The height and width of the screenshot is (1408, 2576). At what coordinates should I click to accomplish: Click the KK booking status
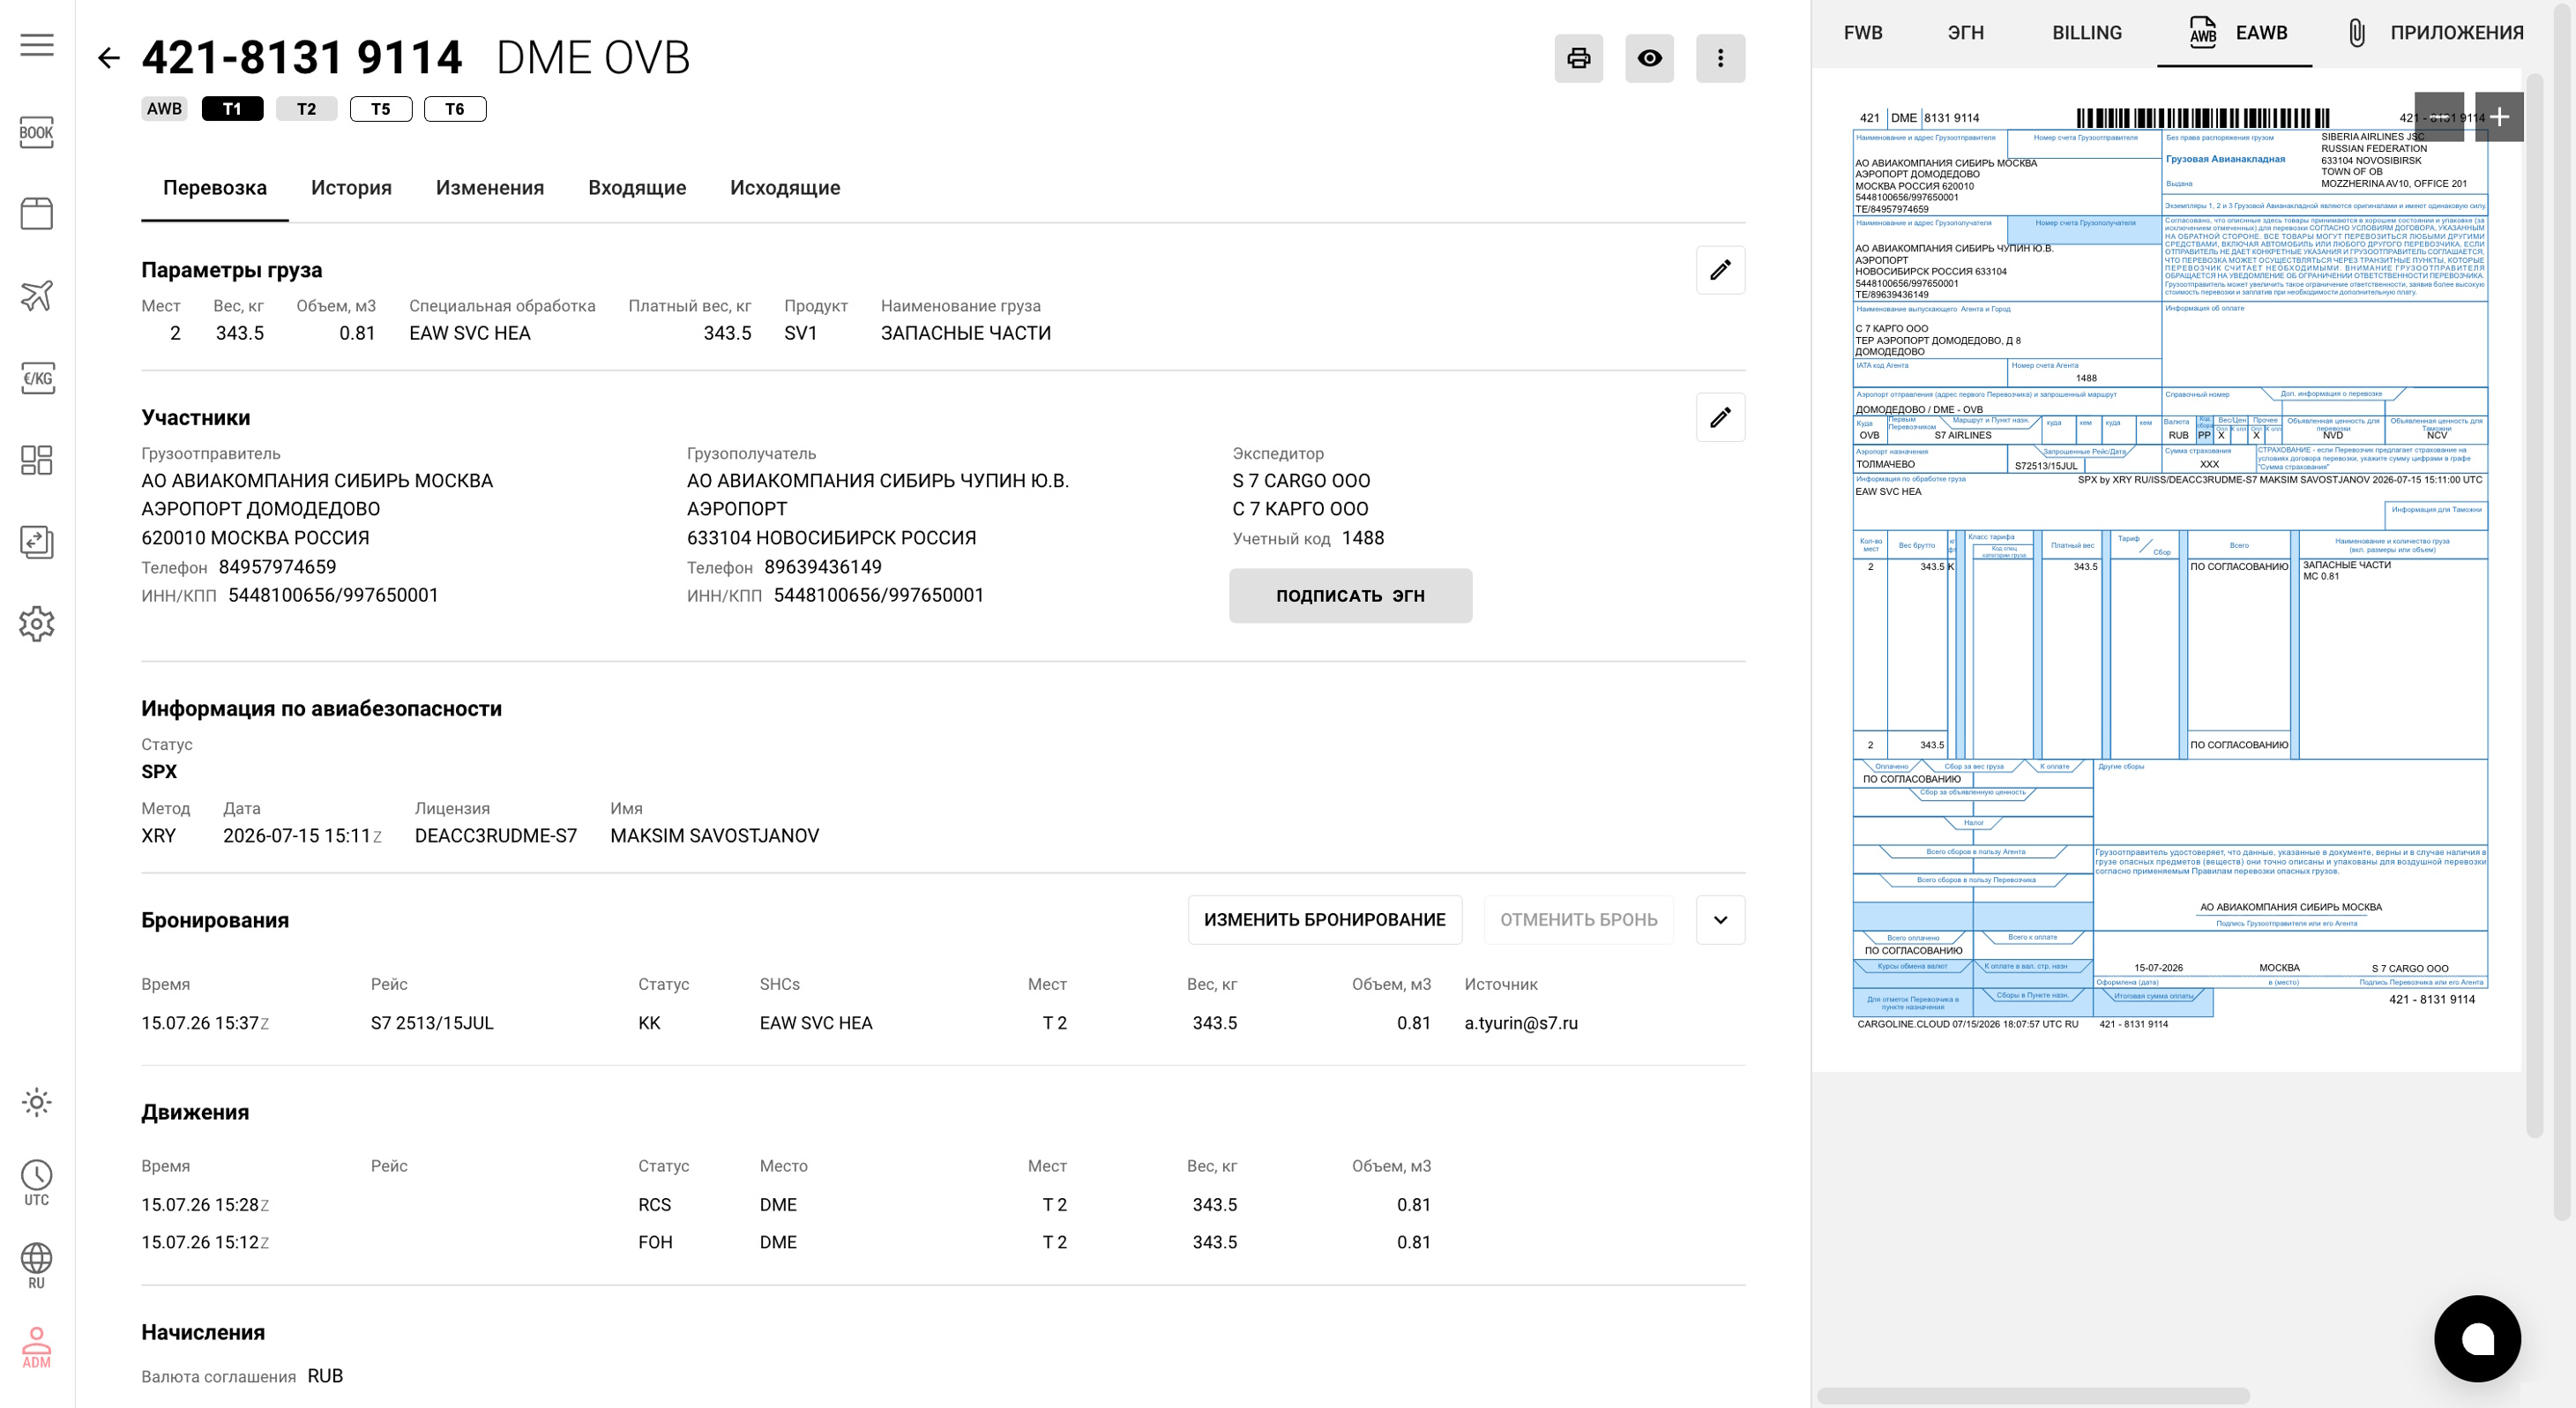649,1023
